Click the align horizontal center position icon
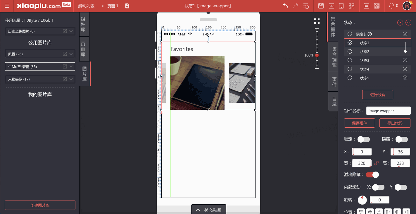 (397, 212)
